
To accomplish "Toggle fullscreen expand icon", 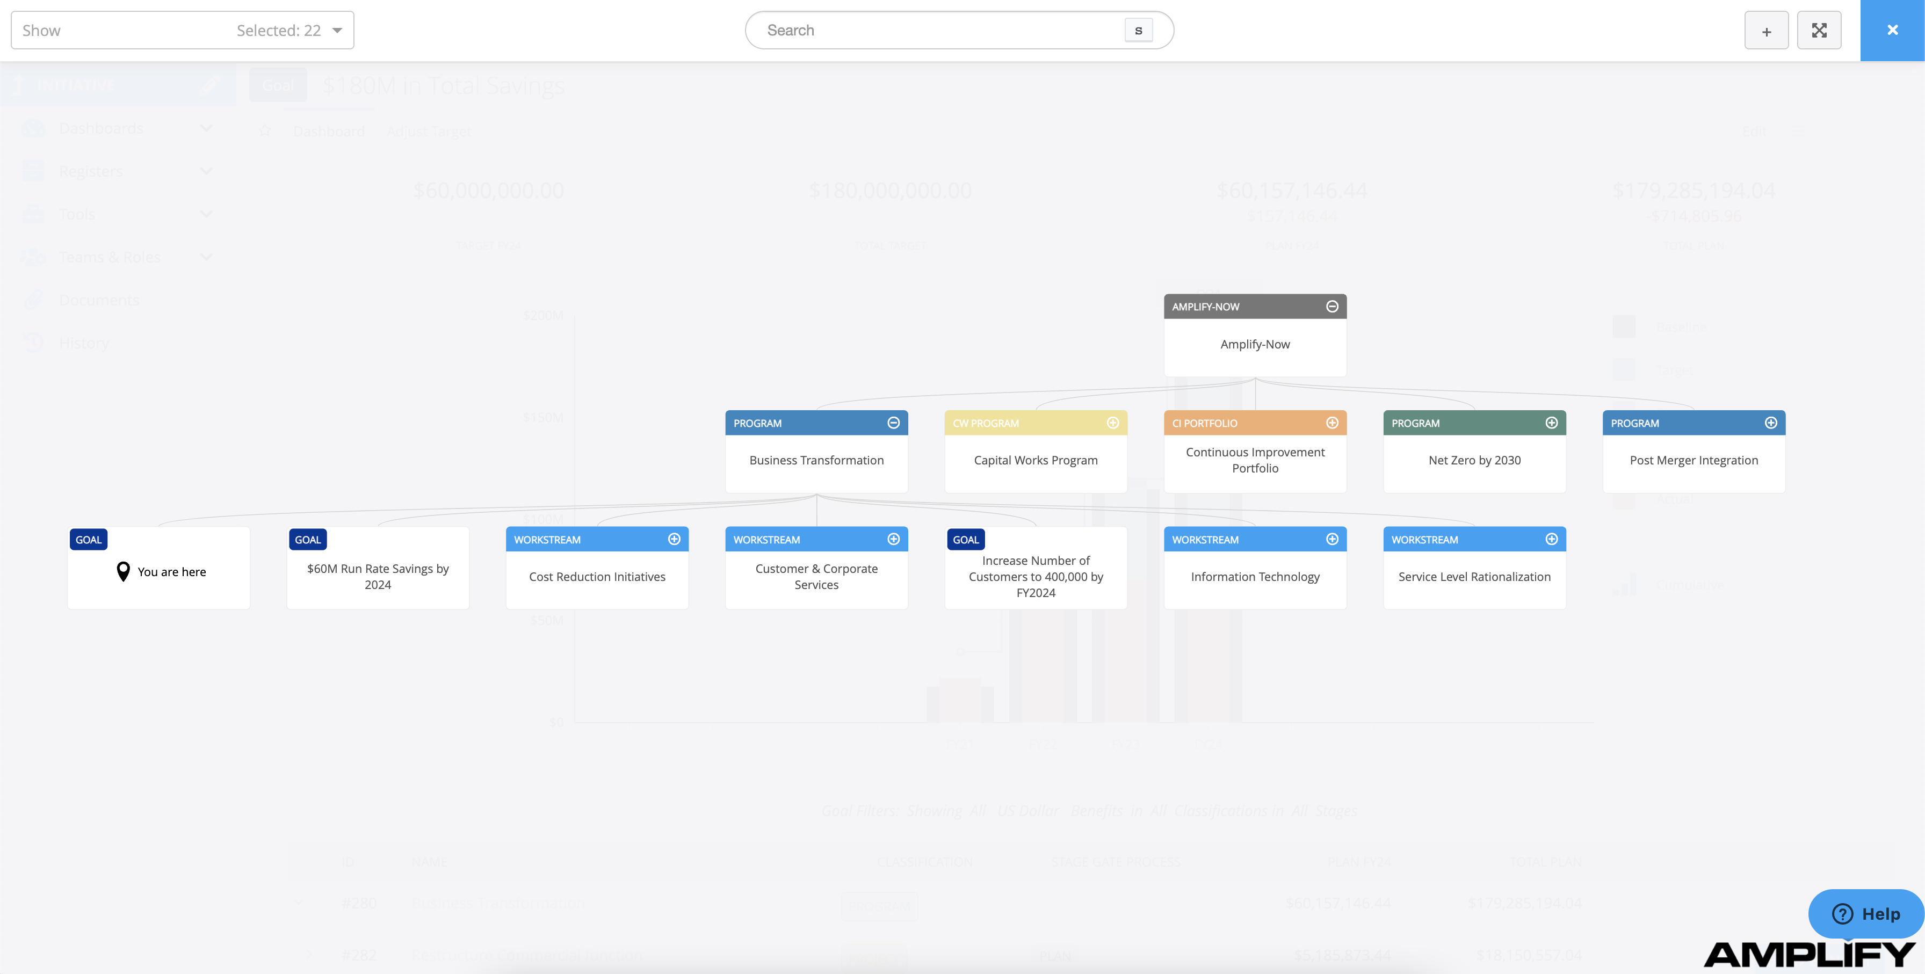I will [1819, 31].
